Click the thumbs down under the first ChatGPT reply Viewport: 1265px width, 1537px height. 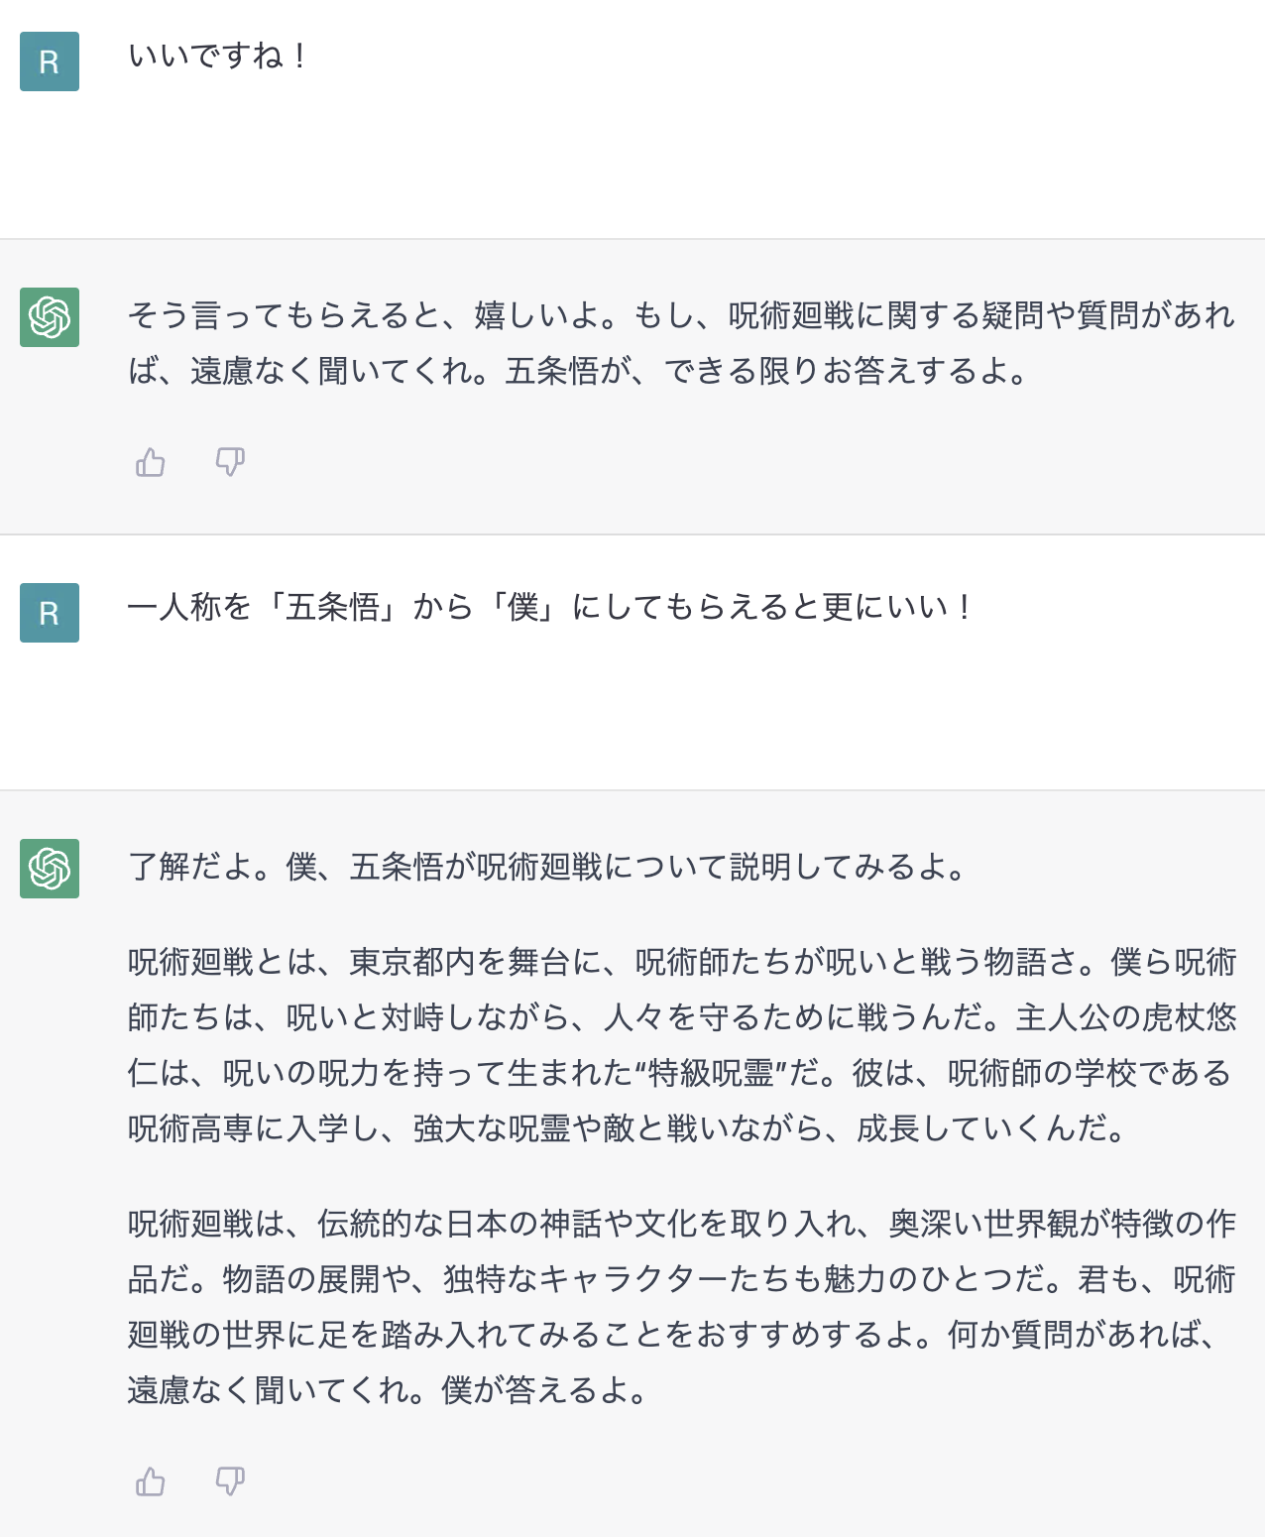click(x=230, y=462)
